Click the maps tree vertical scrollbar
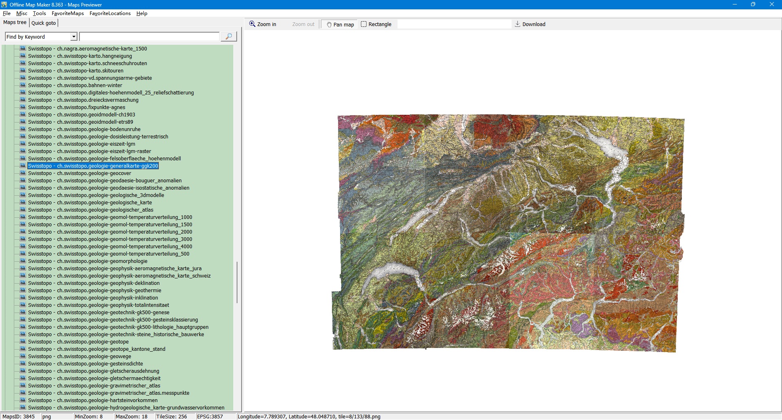This screenshot has height=420, width=782. 237,282
